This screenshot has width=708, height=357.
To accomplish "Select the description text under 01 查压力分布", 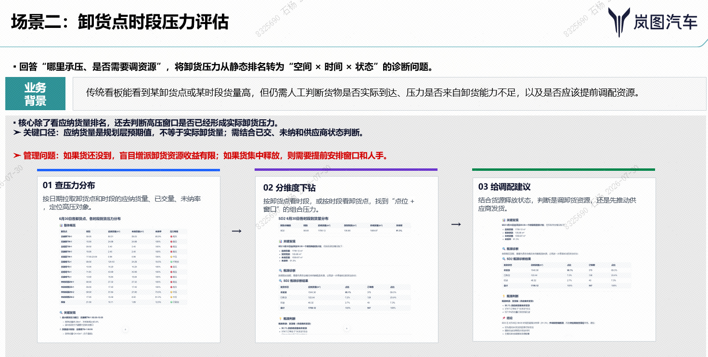I will click(122, 203).
